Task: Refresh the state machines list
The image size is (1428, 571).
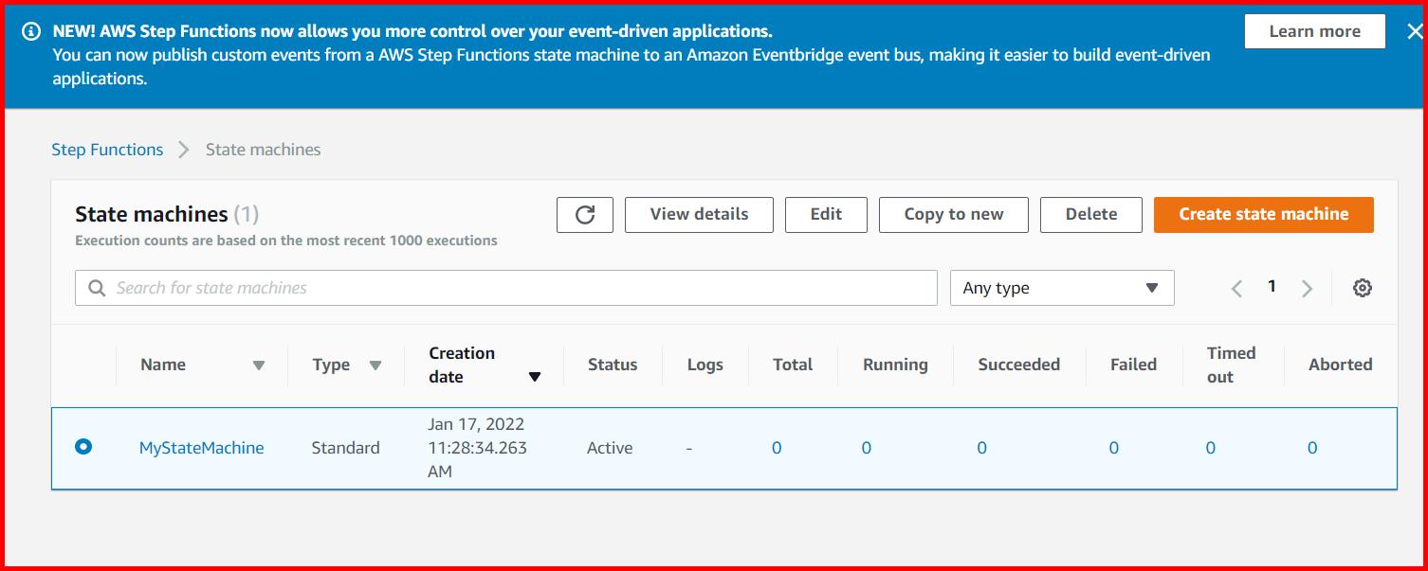Action: (x=584, y=214)
